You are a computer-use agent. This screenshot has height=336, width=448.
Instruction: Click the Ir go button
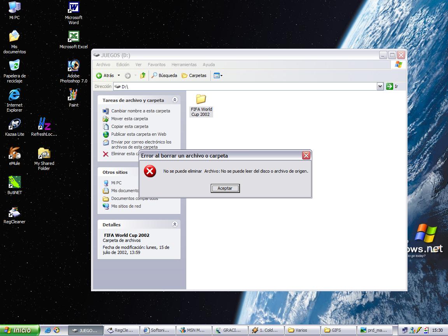coord(392,86)
